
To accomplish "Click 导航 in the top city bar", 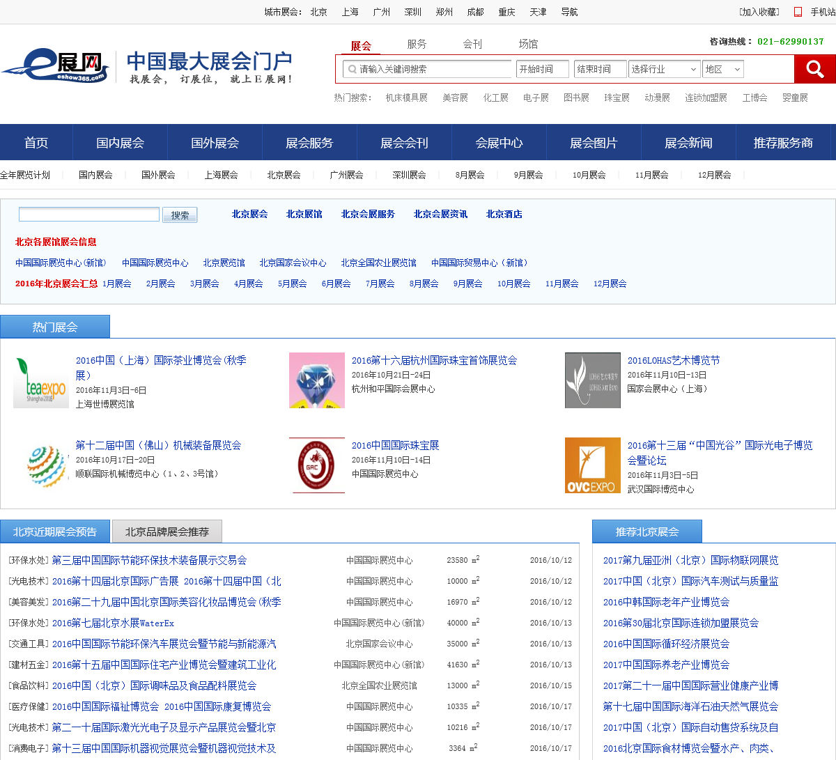I will pos(570,12).
